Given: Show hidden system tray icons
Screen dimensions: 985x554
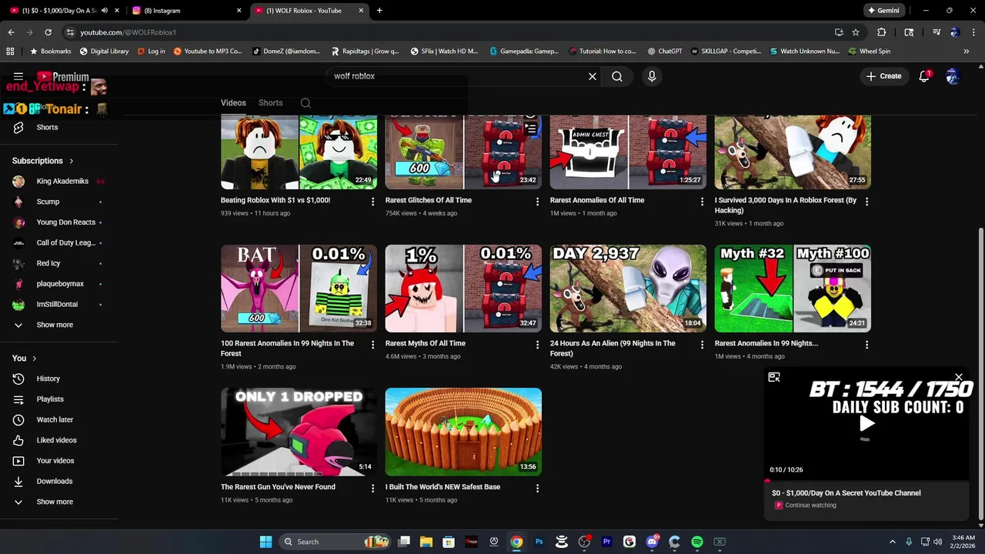Looking at the screenshot, I should point(893,542).
